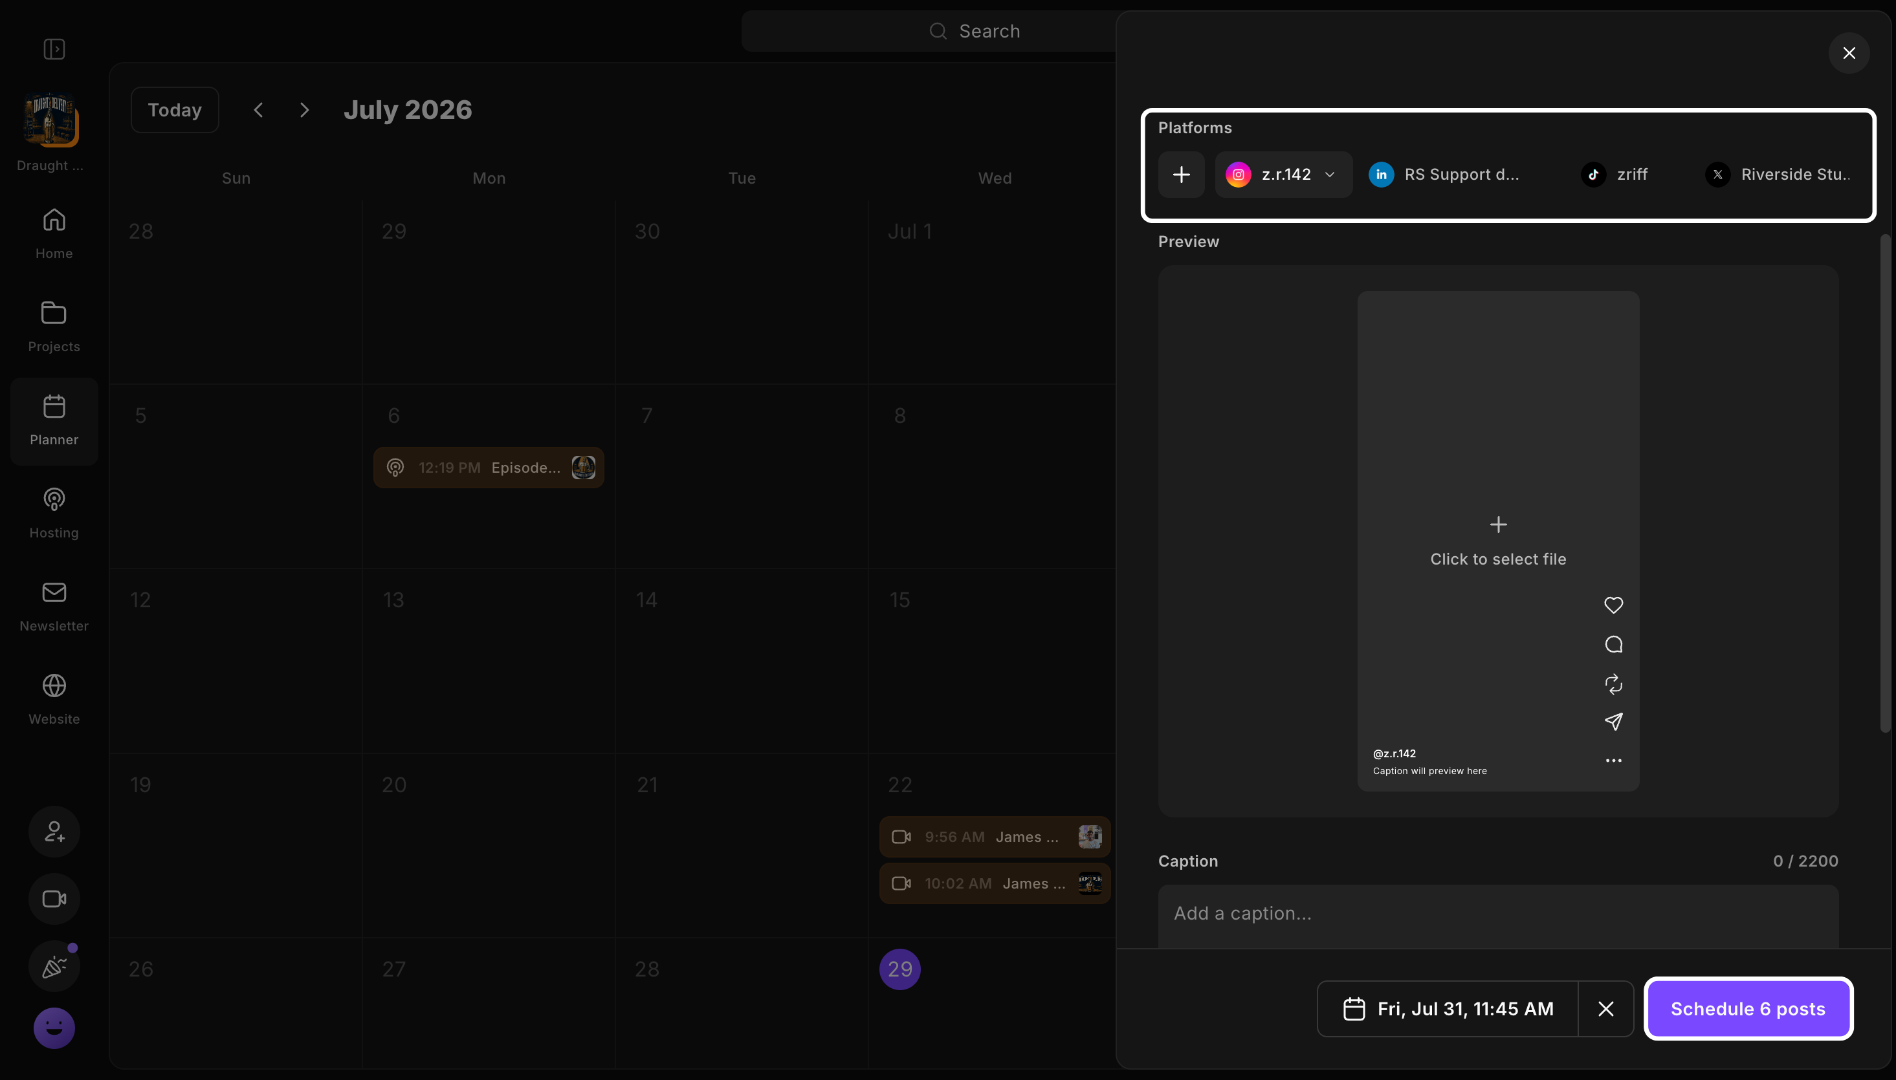Select the Riverside Stu.. X account

pos(1778,175)
